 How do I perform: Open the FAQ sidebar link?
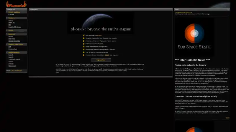tap(9, 25)
